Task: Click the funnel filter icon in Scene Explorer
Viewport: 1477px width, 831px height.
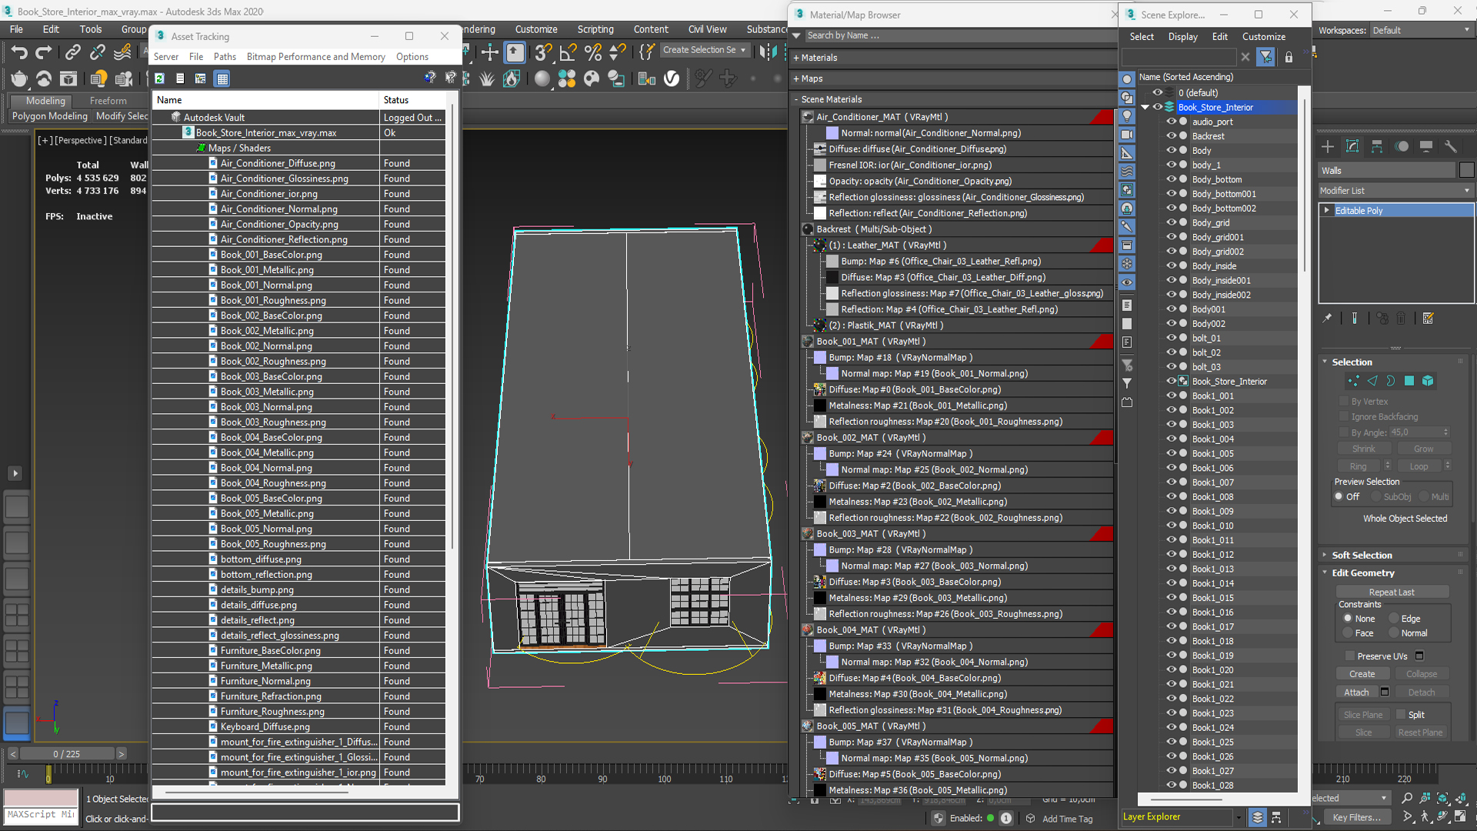Action: pos(1265,57)
